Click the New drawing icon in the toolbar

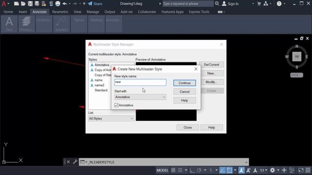coord(17,3)
